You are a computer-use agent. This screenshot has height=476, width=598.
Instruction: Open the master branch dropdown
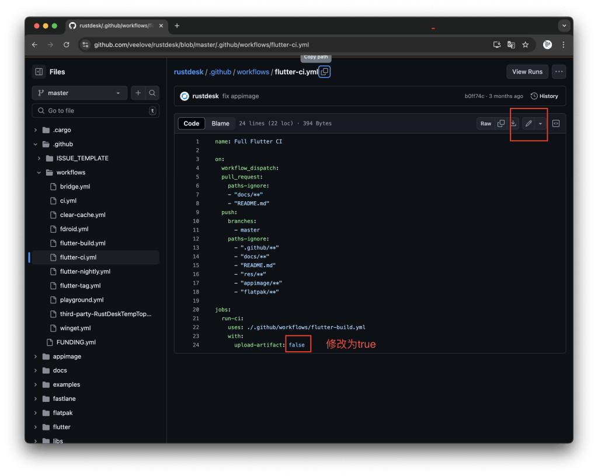[79, 93]
